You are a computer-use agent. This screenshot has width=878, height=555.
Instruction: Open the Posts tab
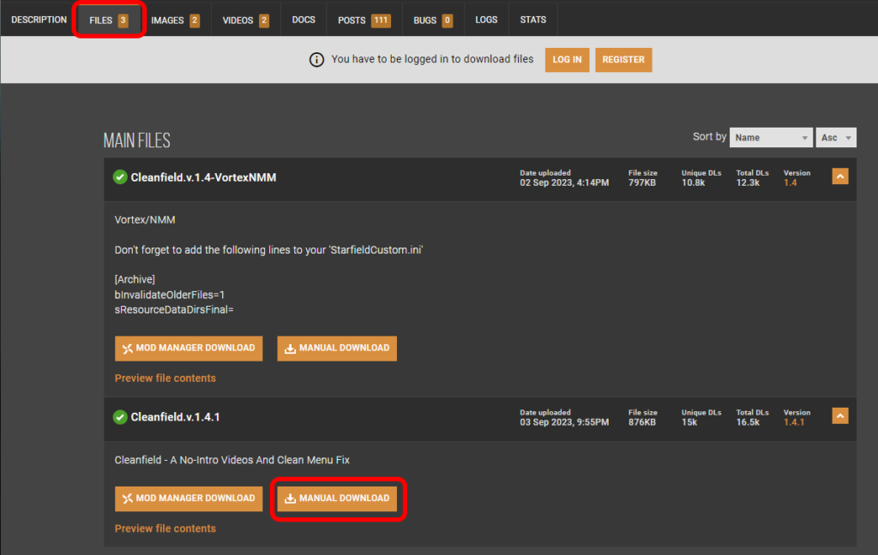[x=364, y=21]
